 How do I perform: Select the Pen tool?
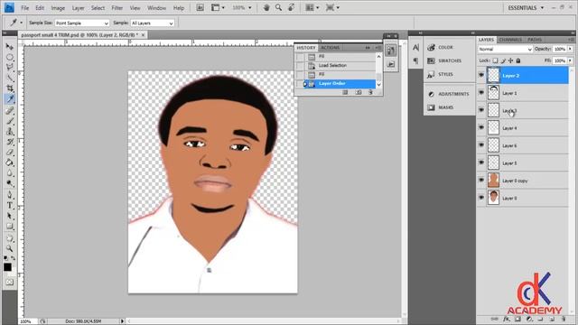(x=10, y=195)
